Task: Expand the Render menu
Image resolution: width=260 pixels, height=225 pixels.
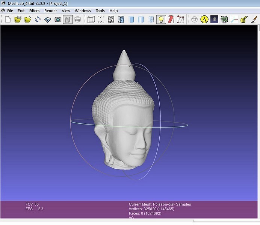Action: click(51, 11)
